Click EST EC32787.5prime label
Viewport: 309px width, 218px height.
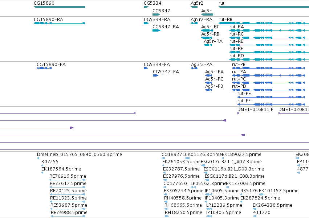point(181,169)
